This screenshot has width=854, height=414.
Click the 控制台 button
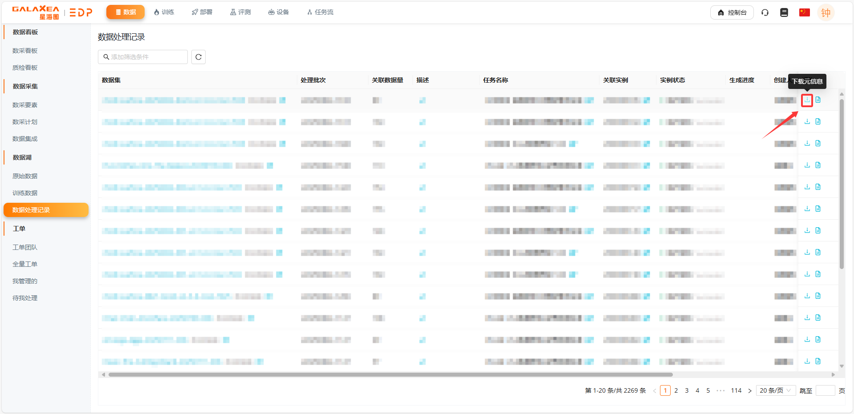point(732,12)
